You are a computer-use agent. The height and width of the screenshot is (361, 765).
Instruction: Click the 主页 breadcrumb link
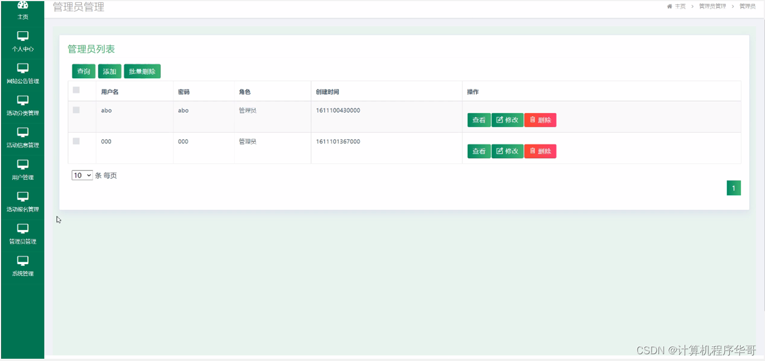tap(677, 6)
